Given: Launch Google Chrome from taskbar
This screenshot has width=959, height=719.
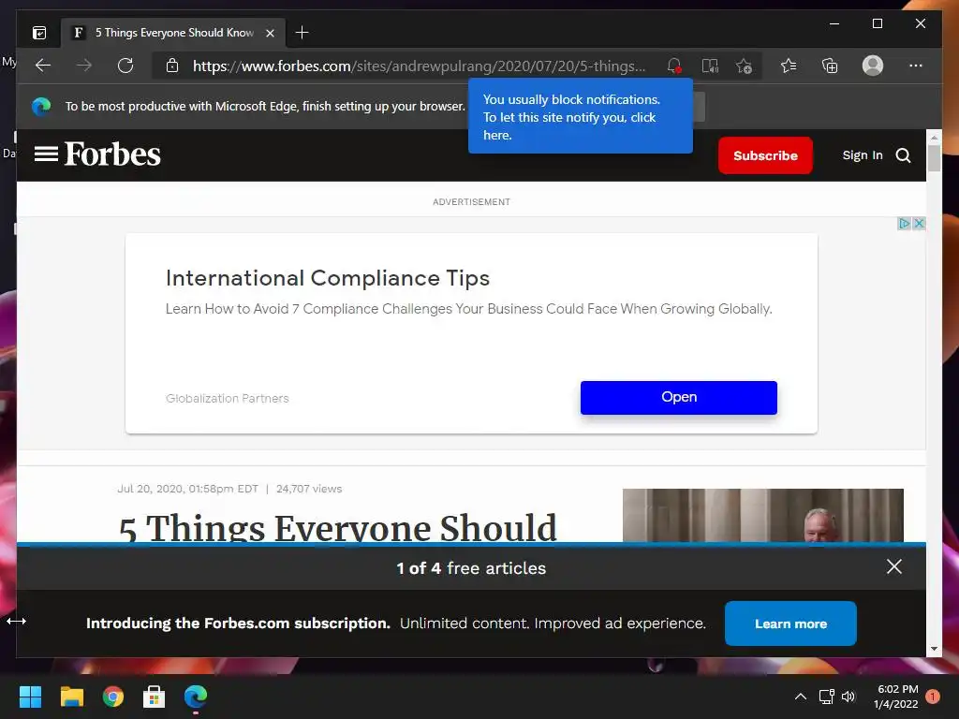Looking at the screenshot, I should click(x=113, y=697).
